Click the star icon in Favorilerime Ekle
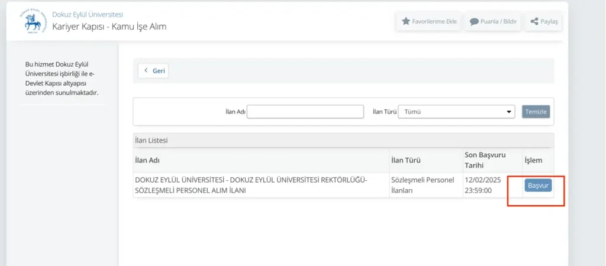The width and height of the screenshot is (606, 266). pos(406,21)
